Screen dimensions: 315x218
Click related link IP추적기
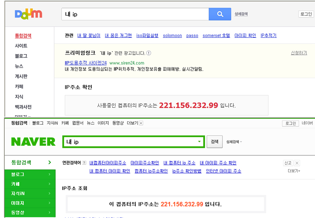tap(269, 35)
